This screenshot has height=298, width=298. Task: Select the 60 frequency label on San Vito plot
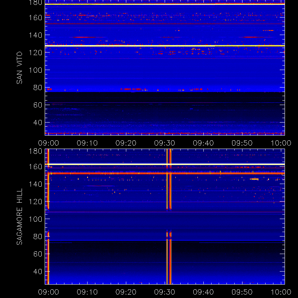pyautogui.click(x=38, y=105)
